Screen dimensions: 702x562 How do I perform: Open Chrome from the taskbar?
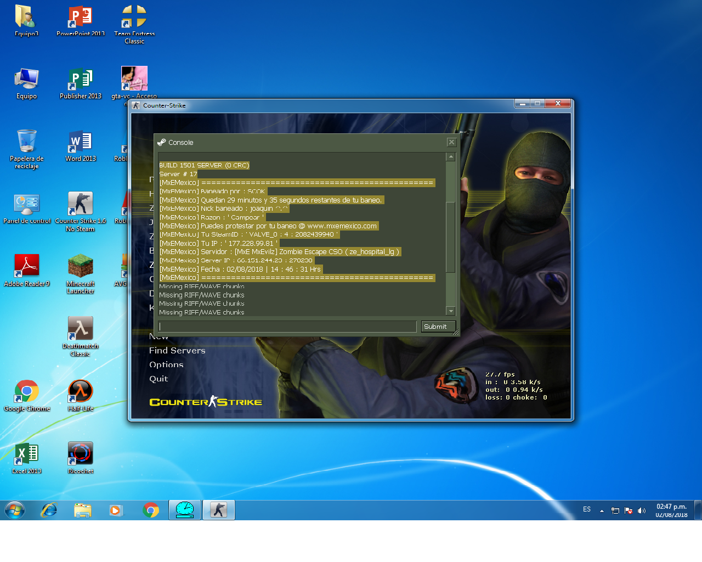(150, 510)
